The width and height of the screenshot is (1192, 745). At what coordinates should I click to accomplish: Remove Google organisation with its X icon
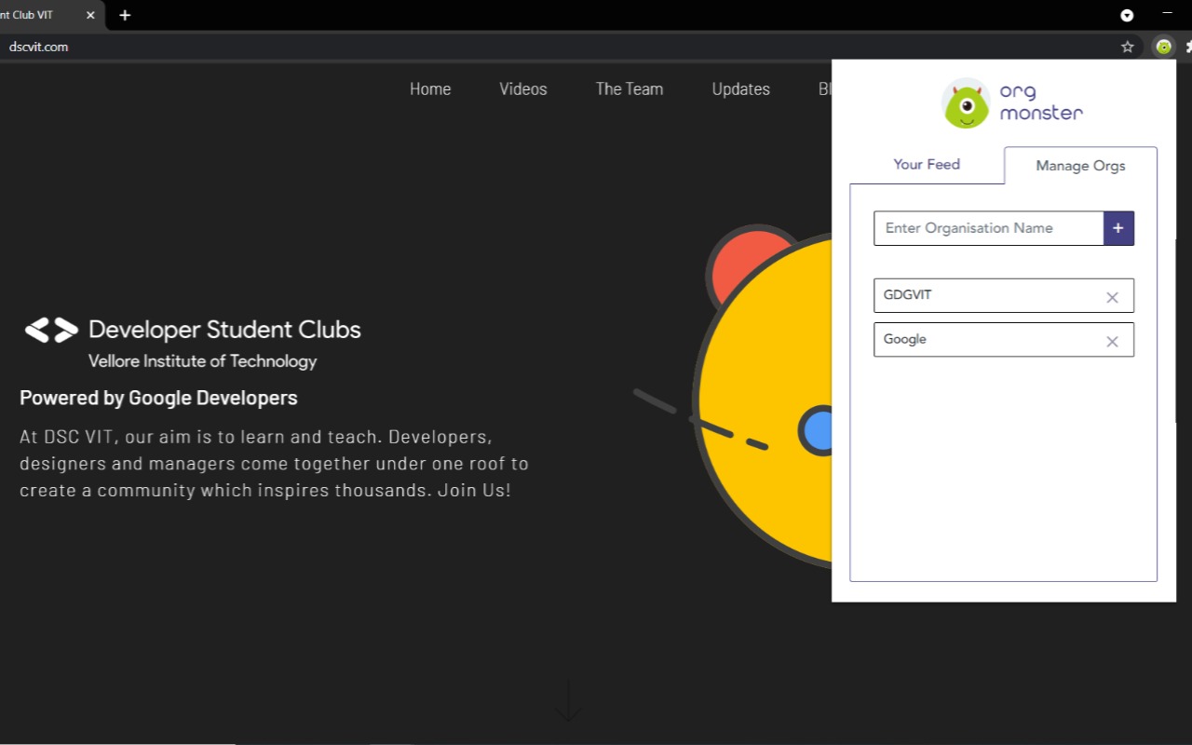(1112, 342)
